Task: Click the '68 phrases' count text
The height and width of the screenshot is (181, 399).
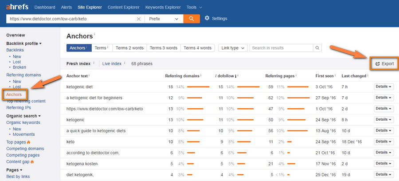Action: [142, 63]
